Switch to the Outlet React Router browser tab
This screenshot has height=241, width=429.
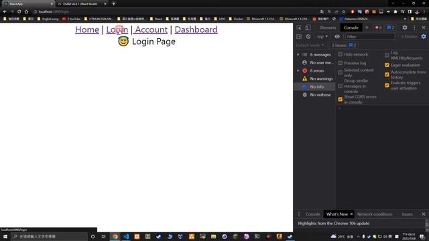click(x=82, y=4)
